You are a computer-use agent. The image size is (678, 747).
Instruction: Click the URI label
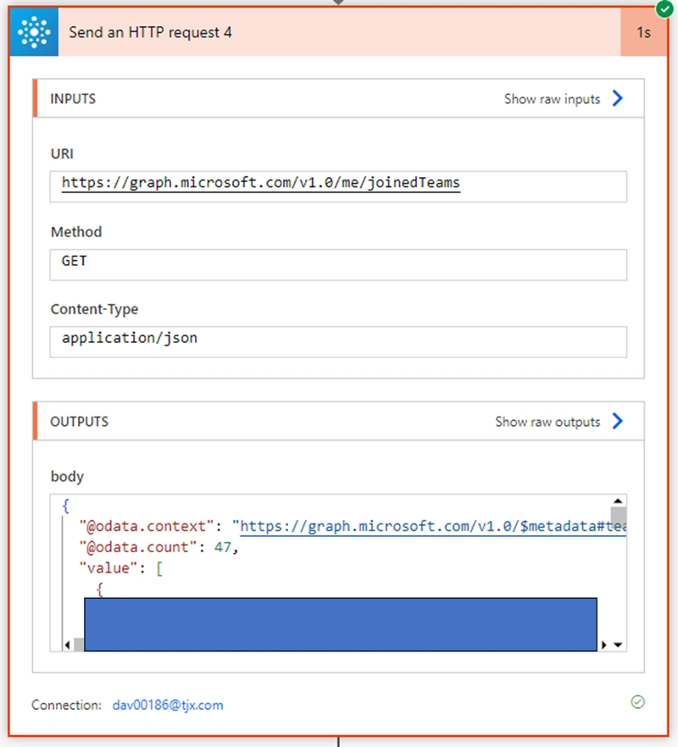62,153
